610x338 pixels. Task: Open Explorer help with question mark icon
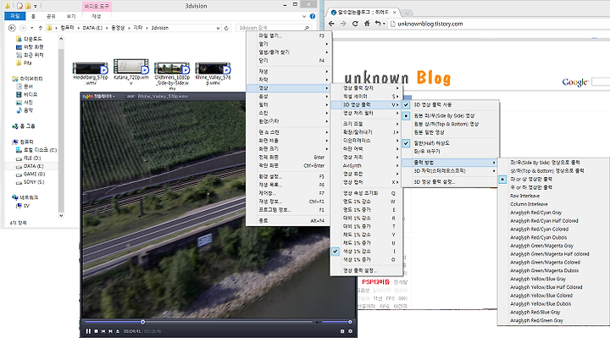click(313, 16)
